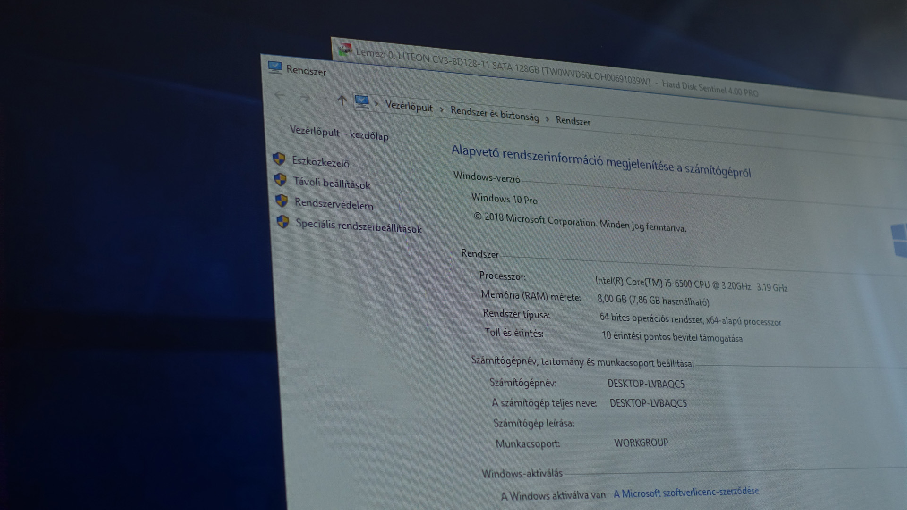
Task: Open the recent locations dropdown arrow
Action: [x=324, y=99]
